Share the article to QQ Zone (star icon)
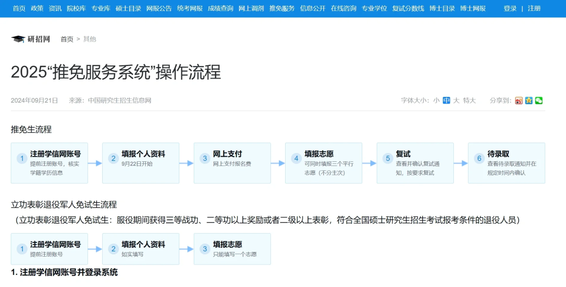Image resolution: width=566 pixels, height=287 pixels. tap(529, 101)
